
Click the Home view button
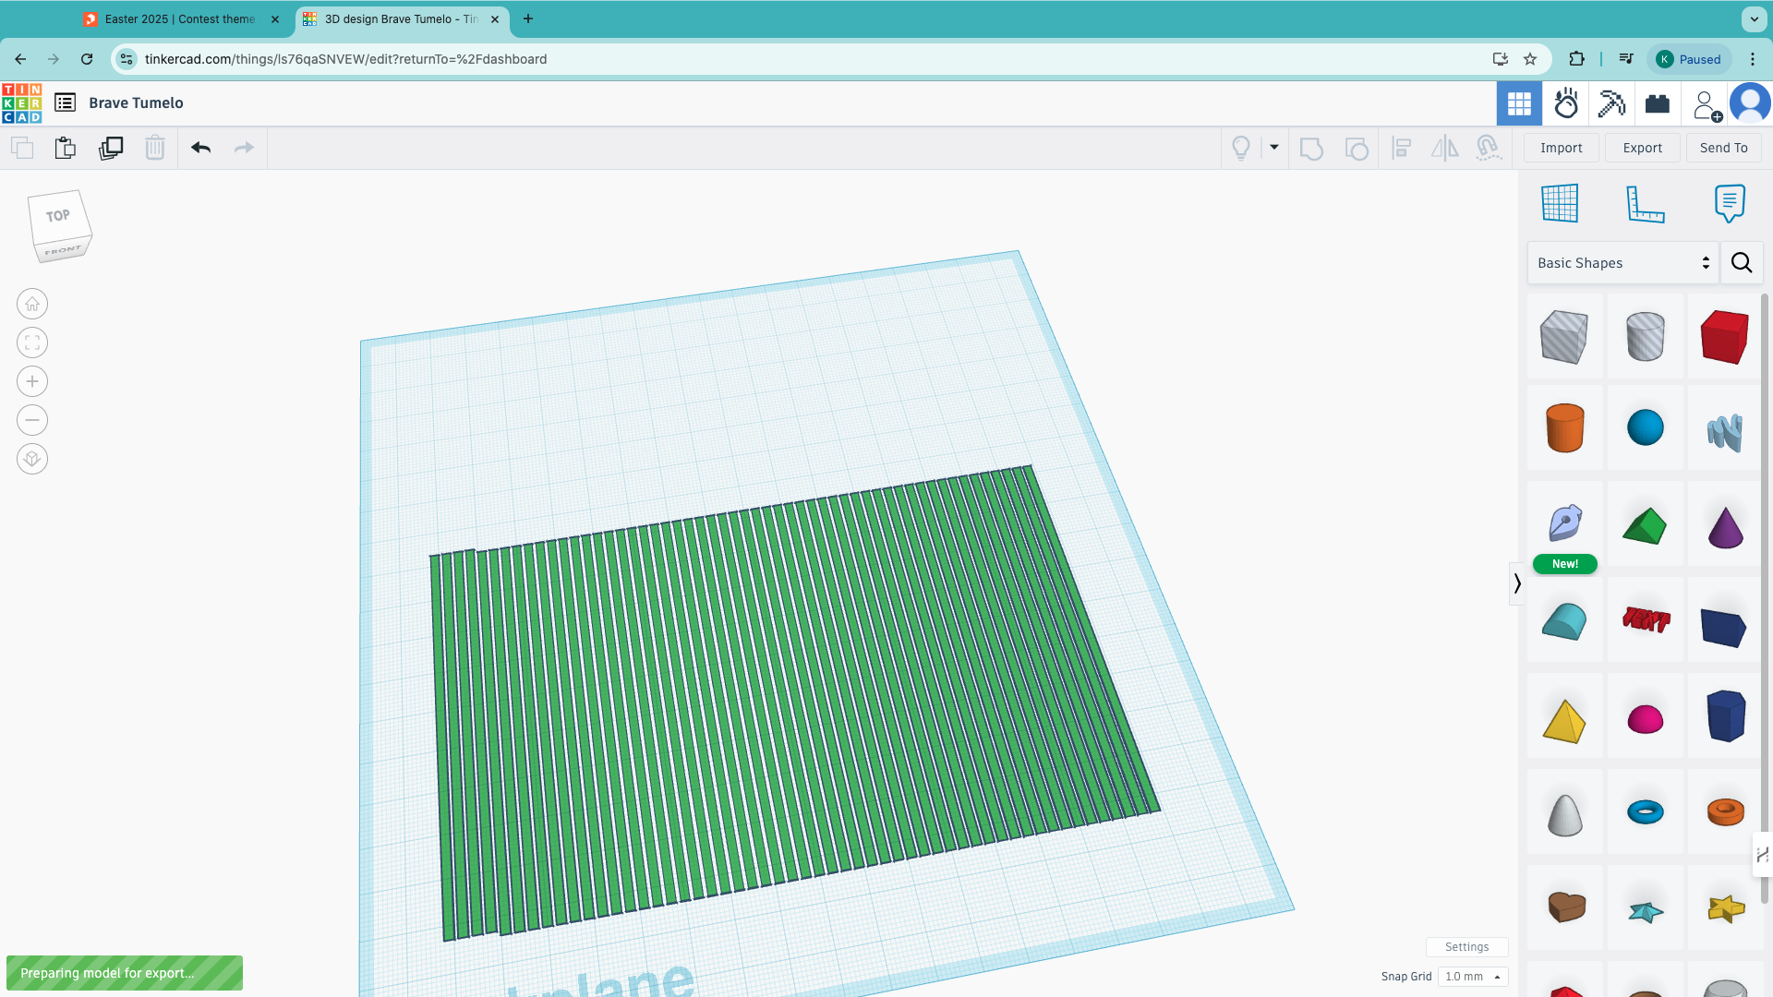click(32, 304)
